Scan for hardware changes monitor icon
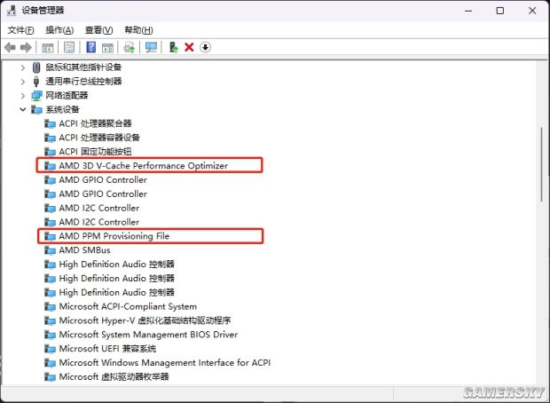This screenshot has width=550, height=403. tap(151, 47)
